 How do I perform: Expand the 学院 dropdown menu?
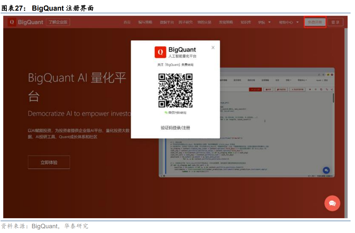(x=264, y=22)
